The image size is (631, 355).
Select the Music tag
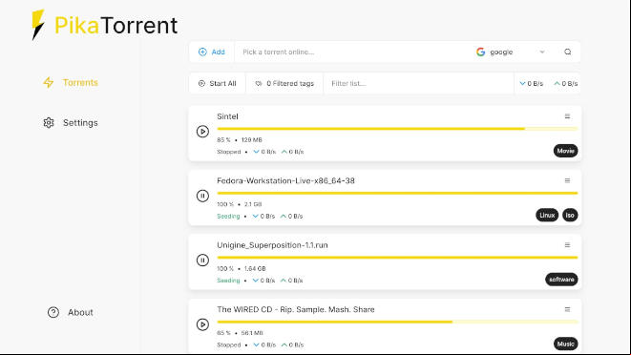[x=565, y=344]
